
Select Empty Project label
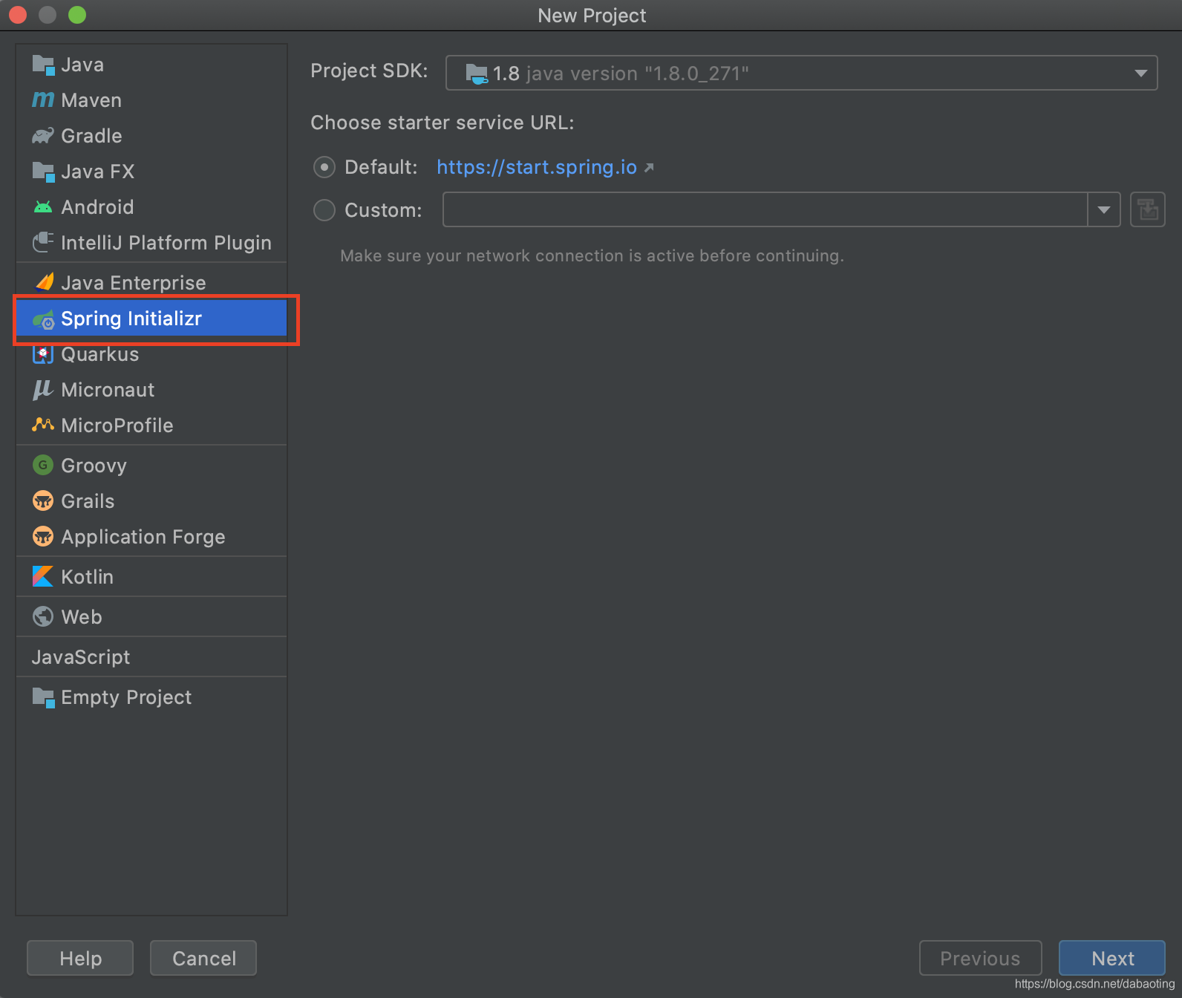pos(126,697)
